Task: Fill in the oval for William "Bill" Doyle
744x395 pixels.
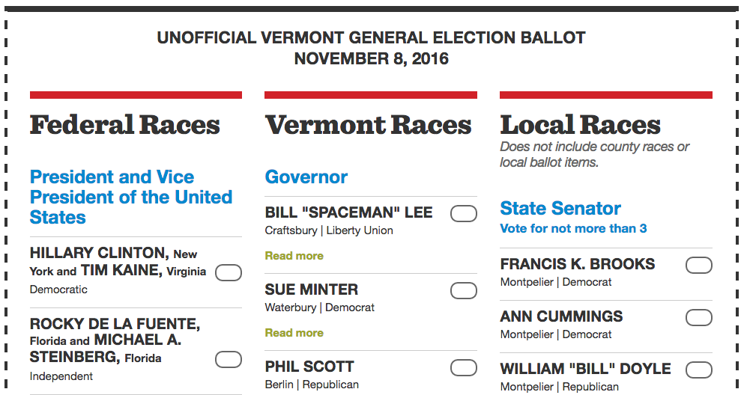Action: (699, 370)
